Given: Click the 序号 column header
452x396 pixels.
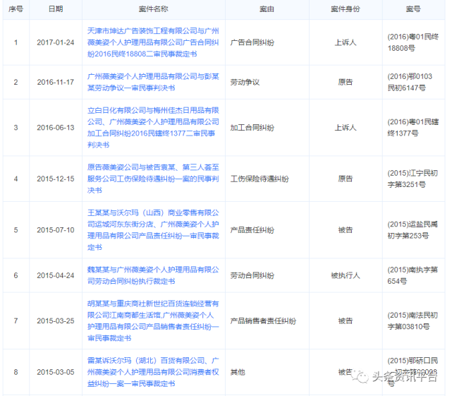Looking at the screenshot, I should pos(16,9).
